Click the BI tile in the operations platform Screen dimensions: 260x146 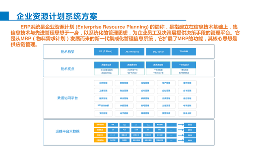(148, 130)
